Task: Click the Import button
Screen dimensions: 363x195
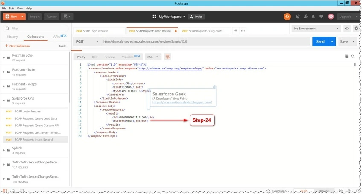Action: point(35,17)
